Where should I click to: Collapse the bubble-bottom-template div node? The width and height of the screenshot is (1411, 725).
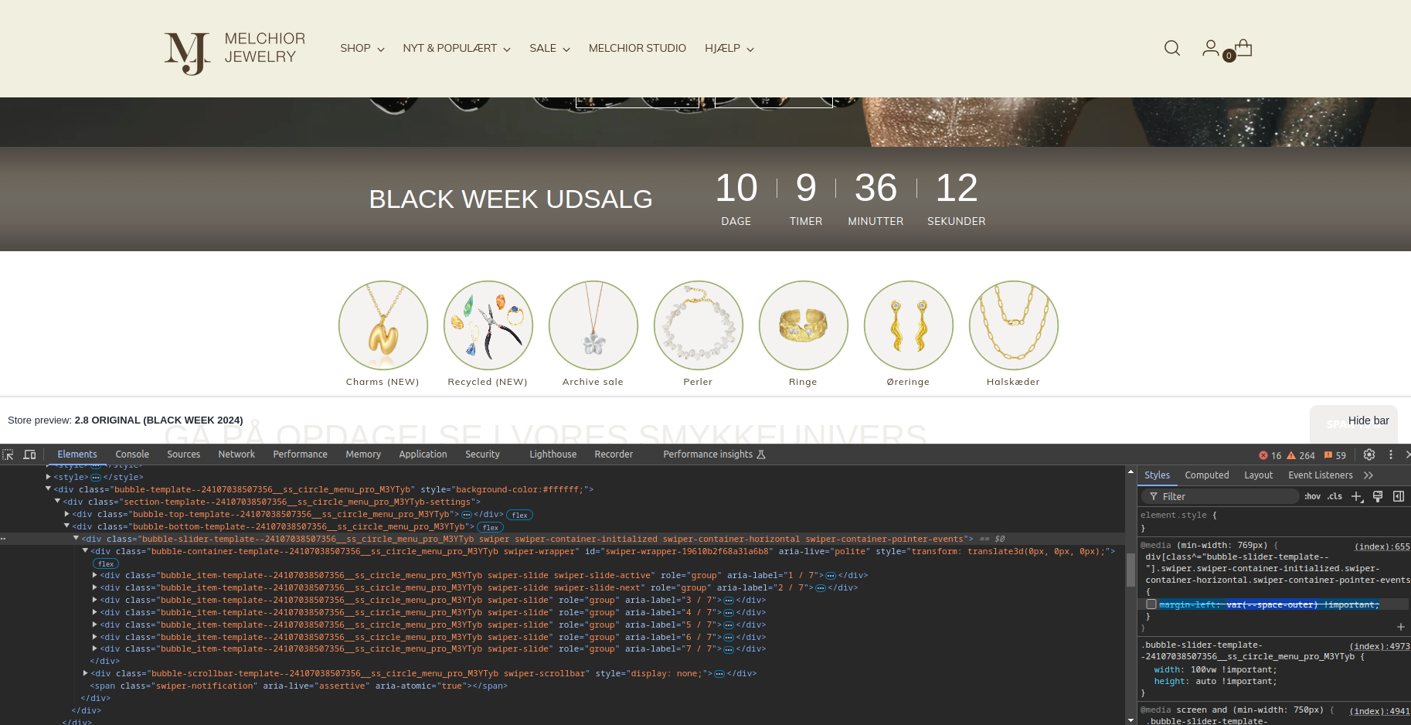66,526
